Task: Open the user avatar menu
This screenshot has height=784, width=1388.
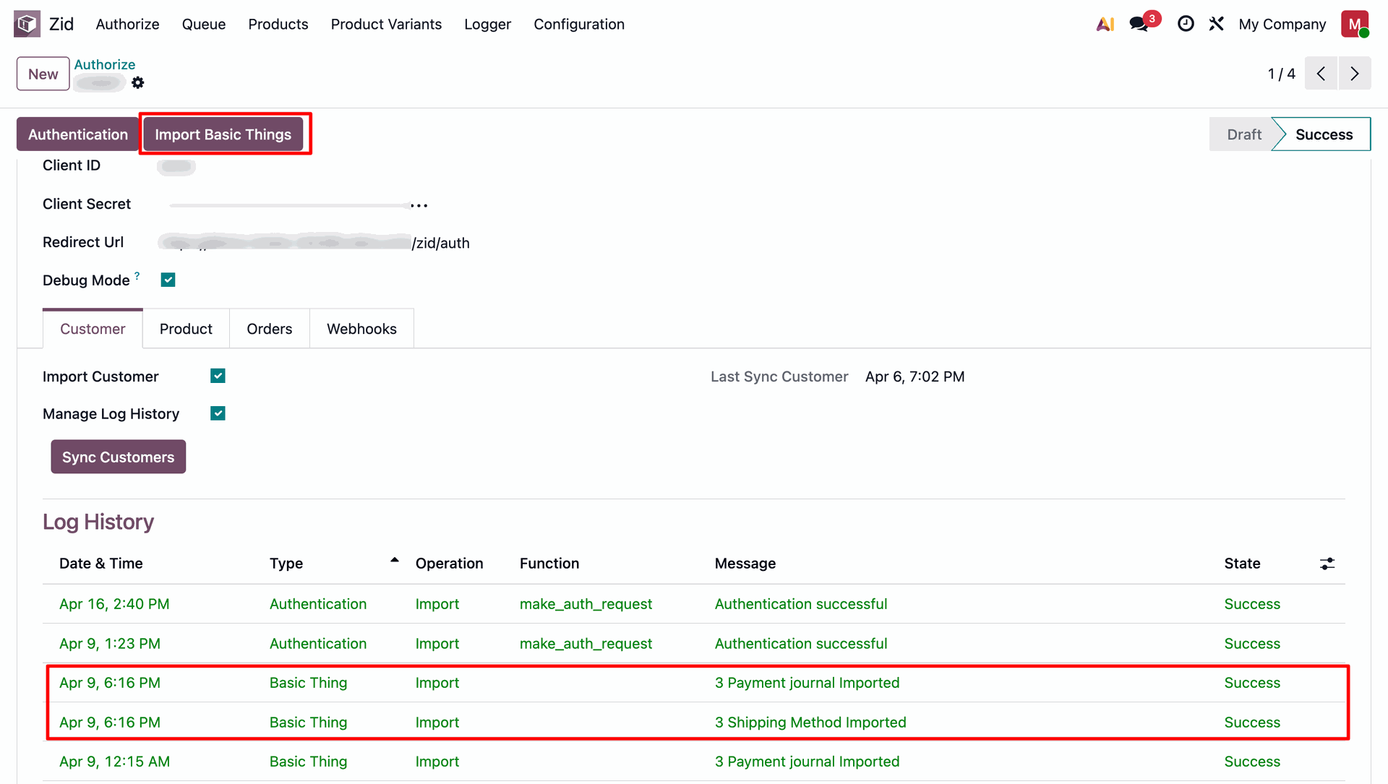Action: [1355, 24]
